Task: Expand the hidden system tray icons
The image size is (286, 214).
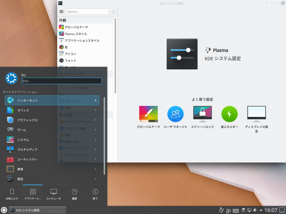Action: tap(260, 210)
